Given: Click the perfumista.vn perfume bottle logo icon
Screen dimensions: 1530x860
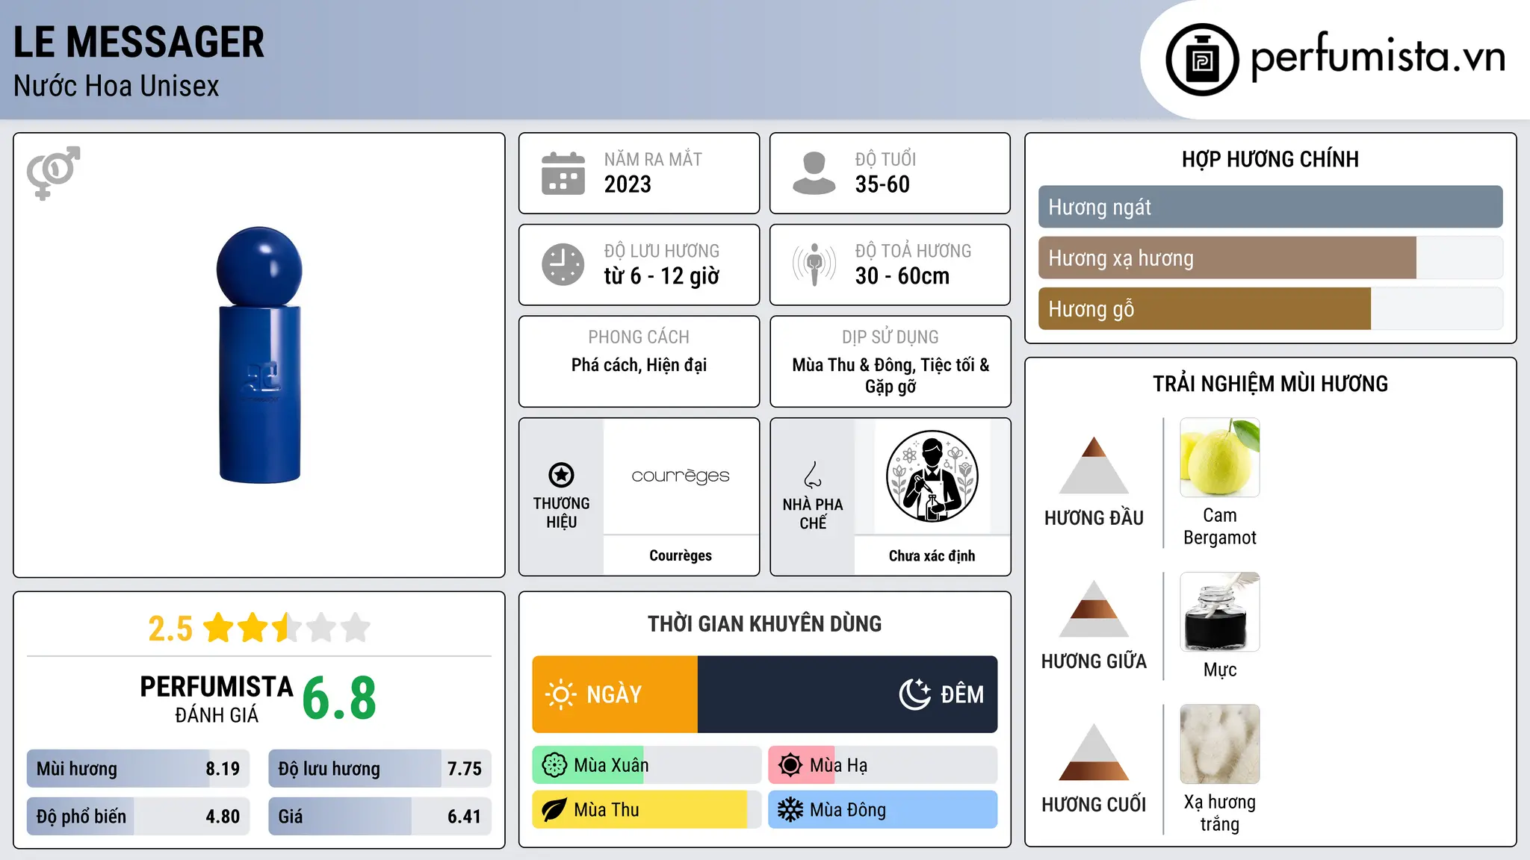Looking at the screenshot, I should pos(1202,60).
